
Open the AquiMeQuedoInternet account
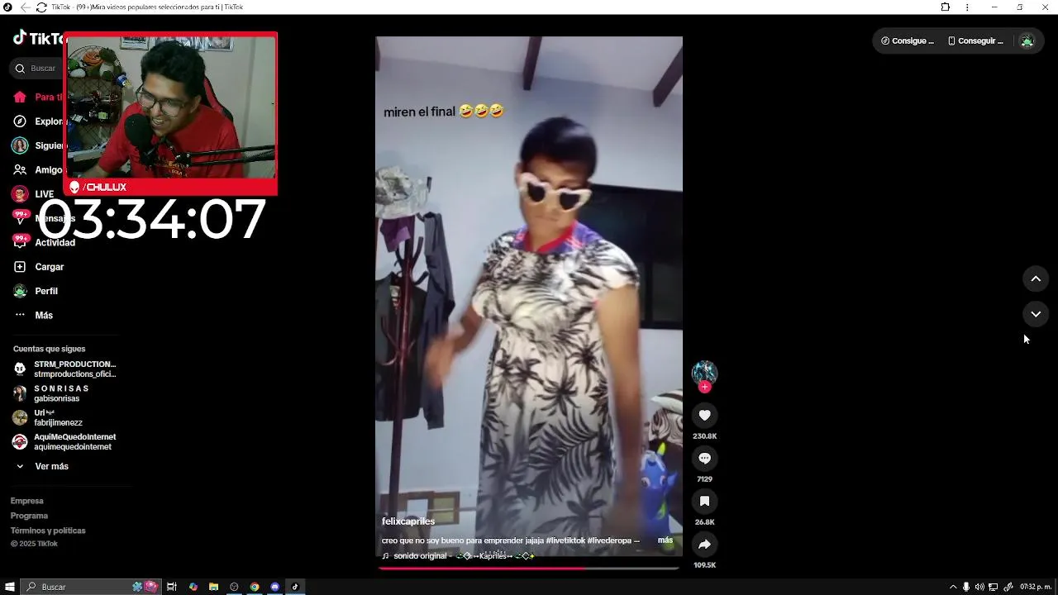[64, 442]
